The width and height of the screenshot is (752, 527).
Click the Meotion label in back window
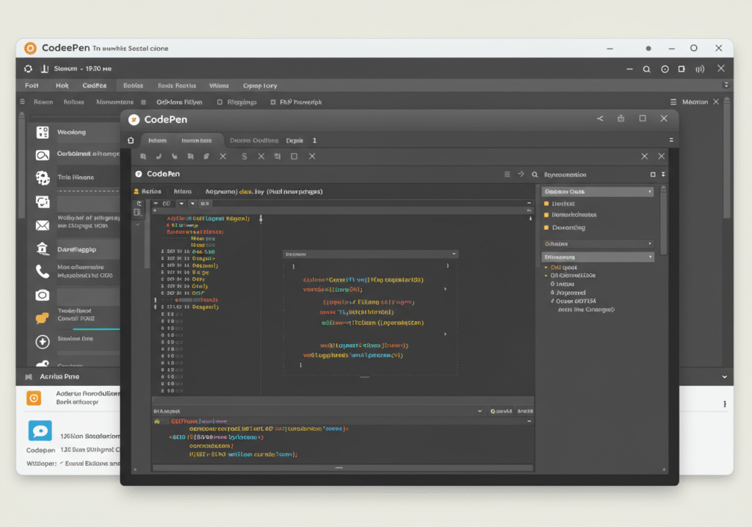(695, 101)
